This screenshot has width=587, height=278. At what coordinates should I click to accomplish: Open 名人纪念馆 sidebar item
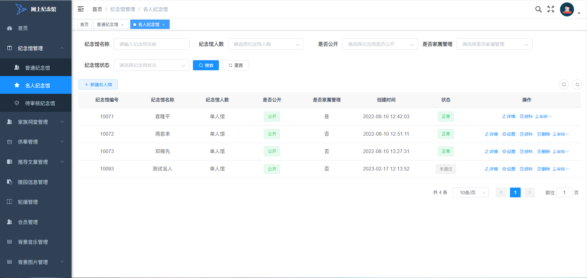(x=36, y=85)
